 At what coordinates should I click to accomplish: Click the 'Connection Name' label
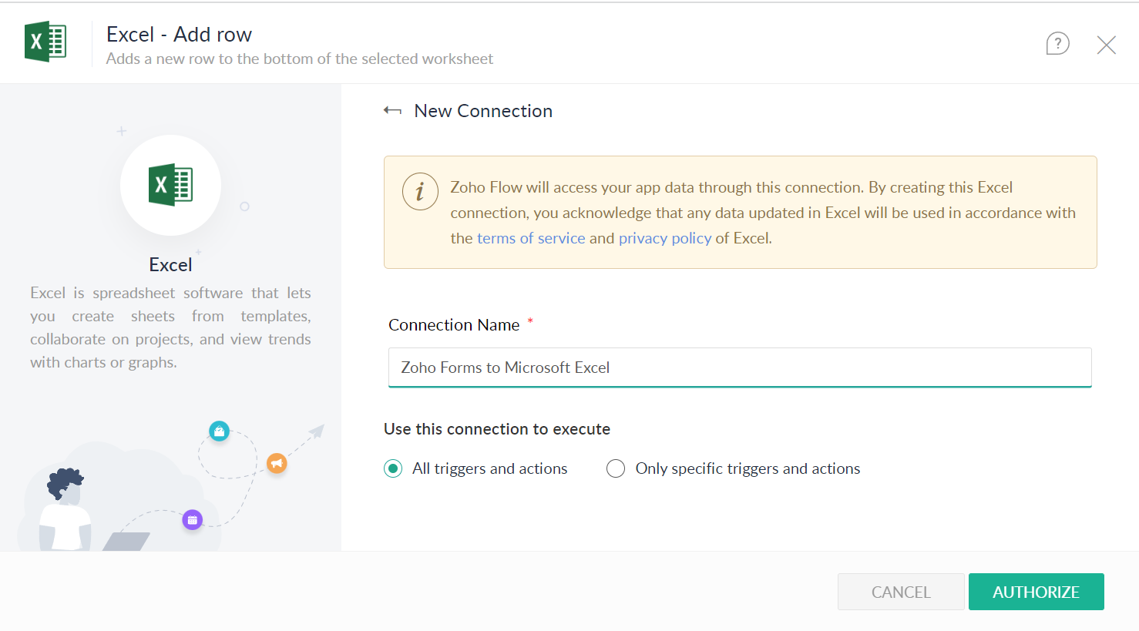point(454,325)
